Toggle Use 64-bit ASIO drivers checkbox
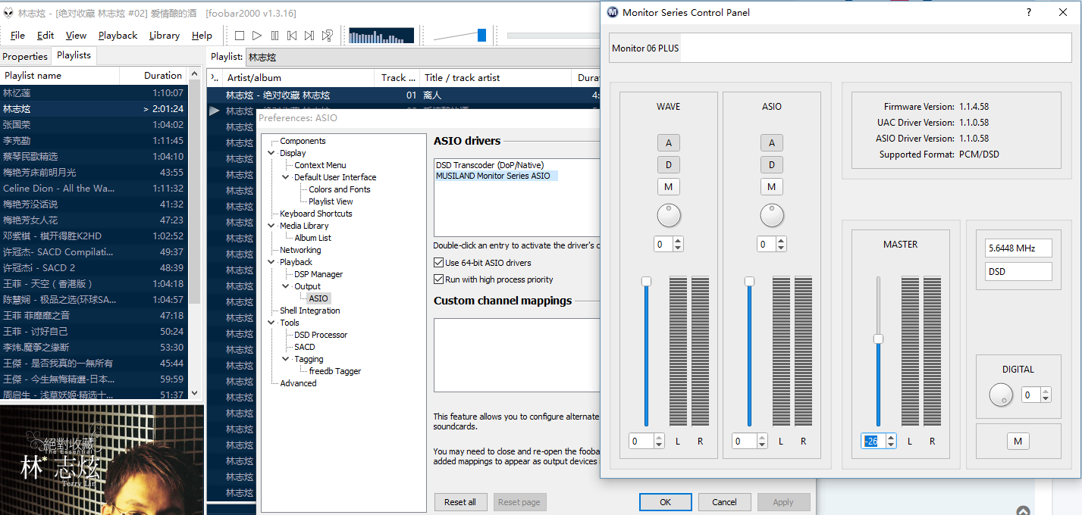The height and width of the screenshot is (515, 1082). pos(439,263)
